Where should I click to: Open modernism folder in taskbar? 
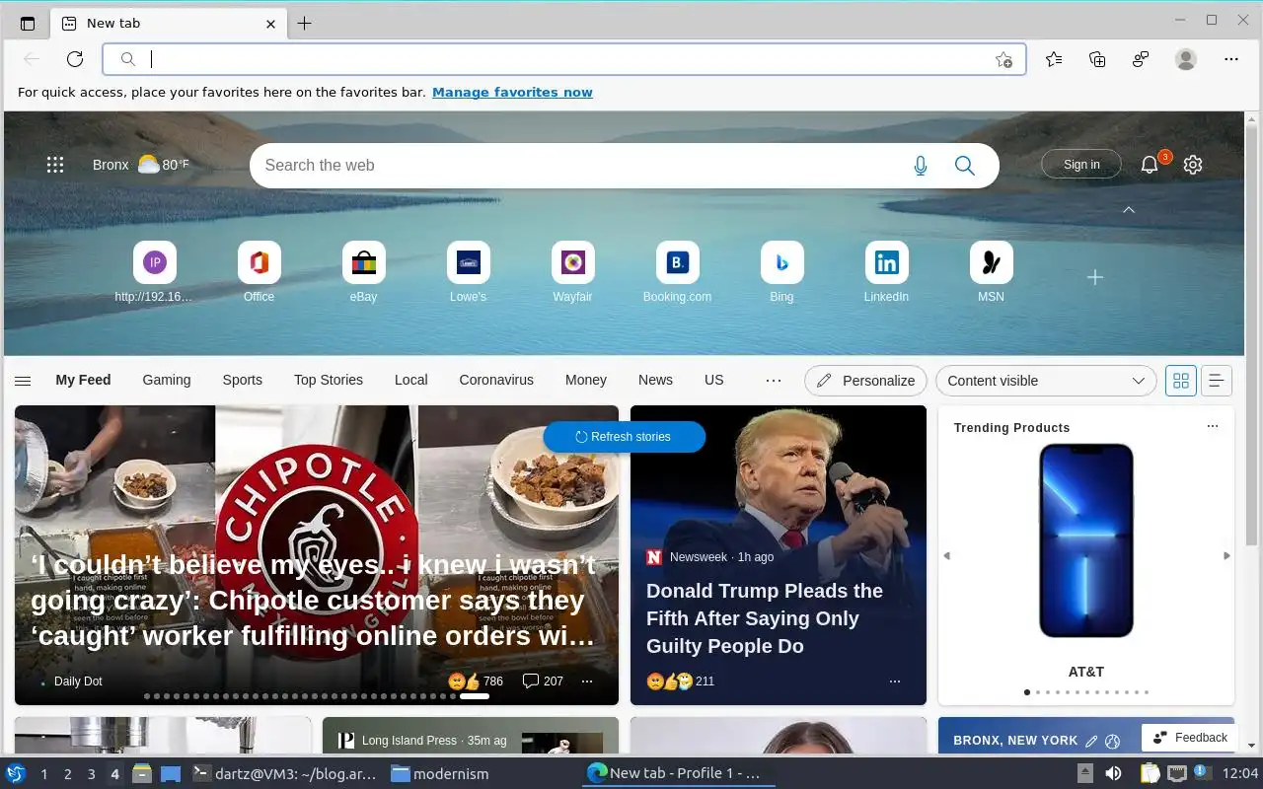pyautogui.click(x=440, y=774)
